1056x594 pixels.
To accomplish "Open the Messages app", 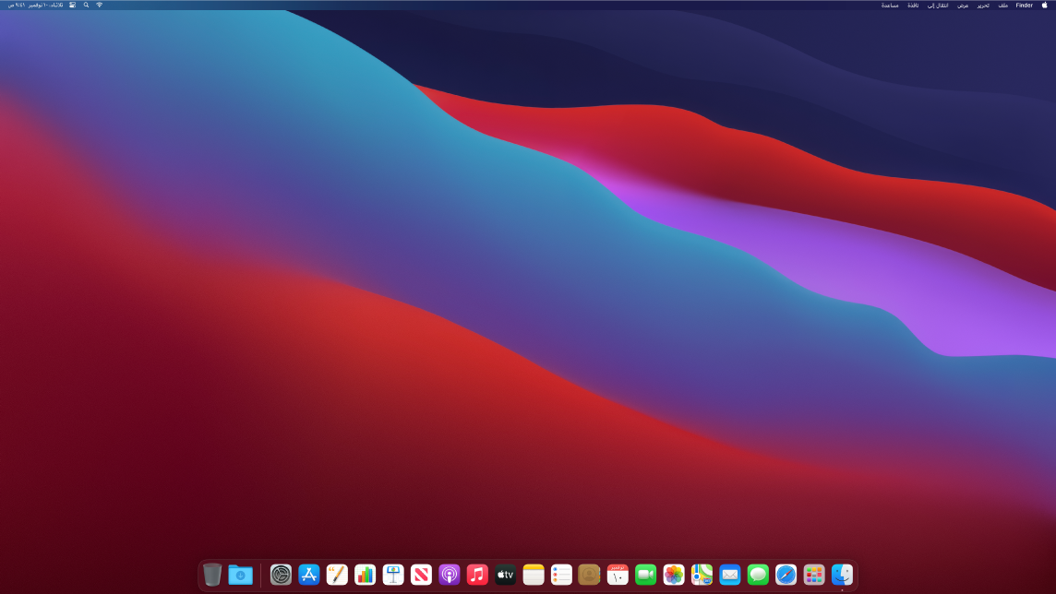I will 758,575.
